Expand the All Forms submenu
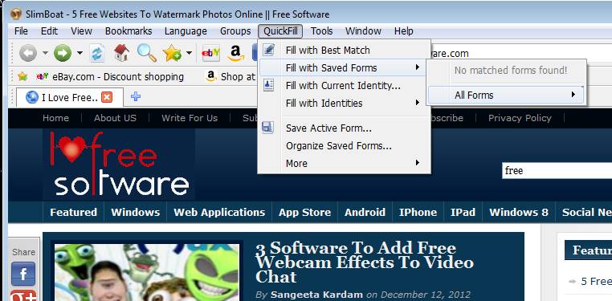This screenshot has width=612, height=301. (x=507, y=95)
